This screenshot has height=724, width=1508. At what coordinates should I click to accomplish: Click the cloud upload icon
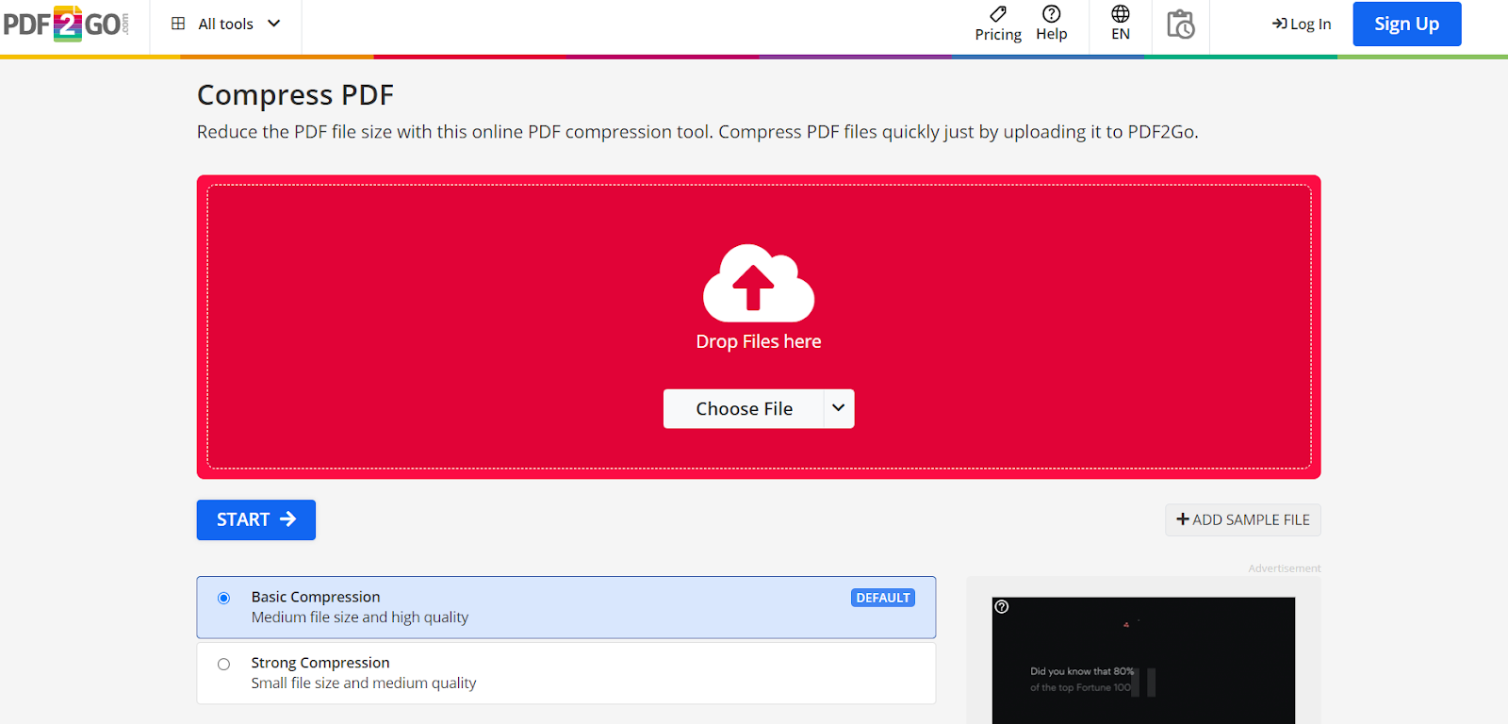759,283
